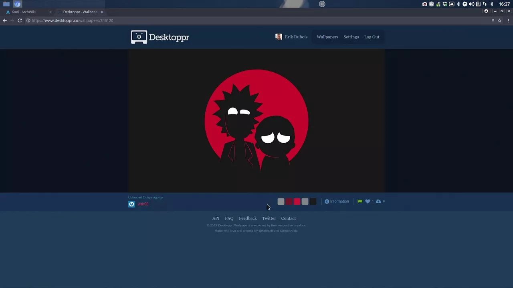The image size is (513, 288).
Task: Click the round icon in top panel center
Action: 322,4
